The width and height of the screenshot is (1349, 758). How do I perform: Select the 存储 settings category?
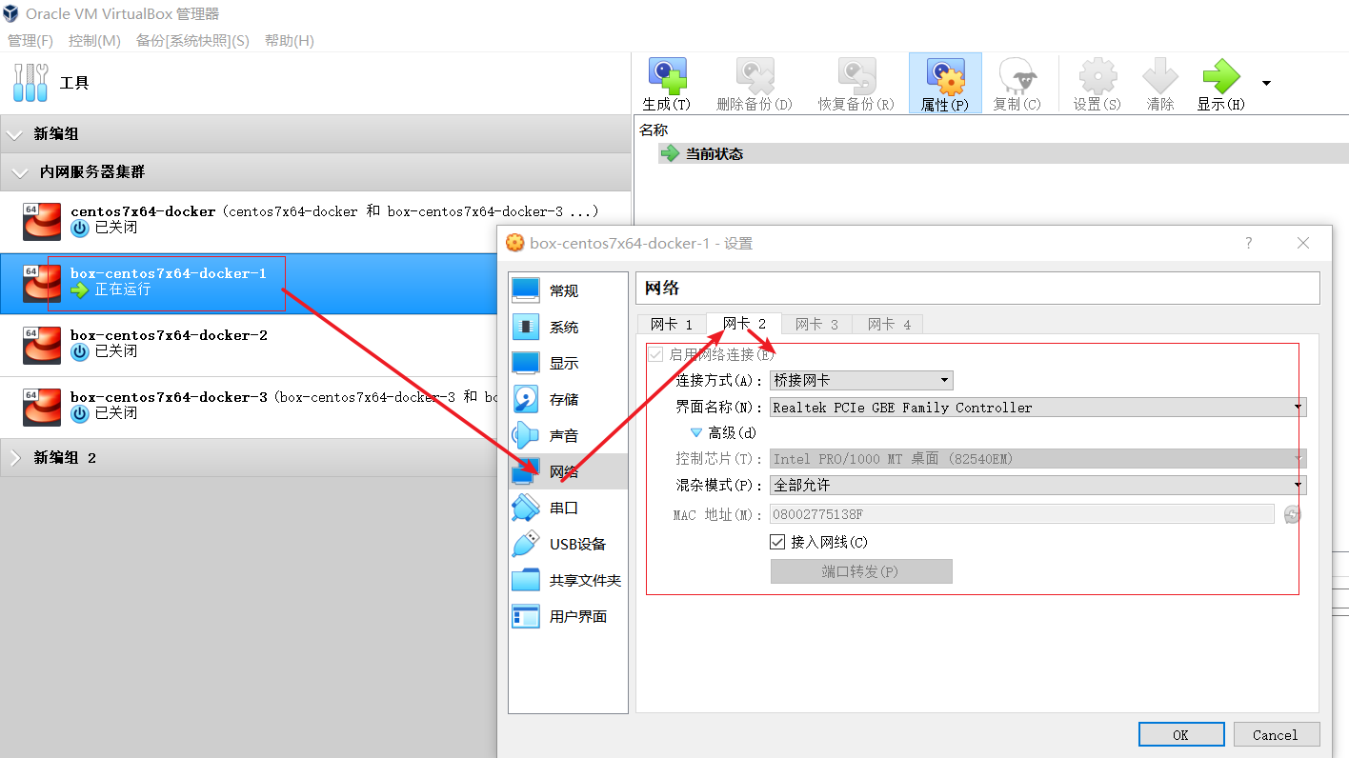[x=568, y=399]
